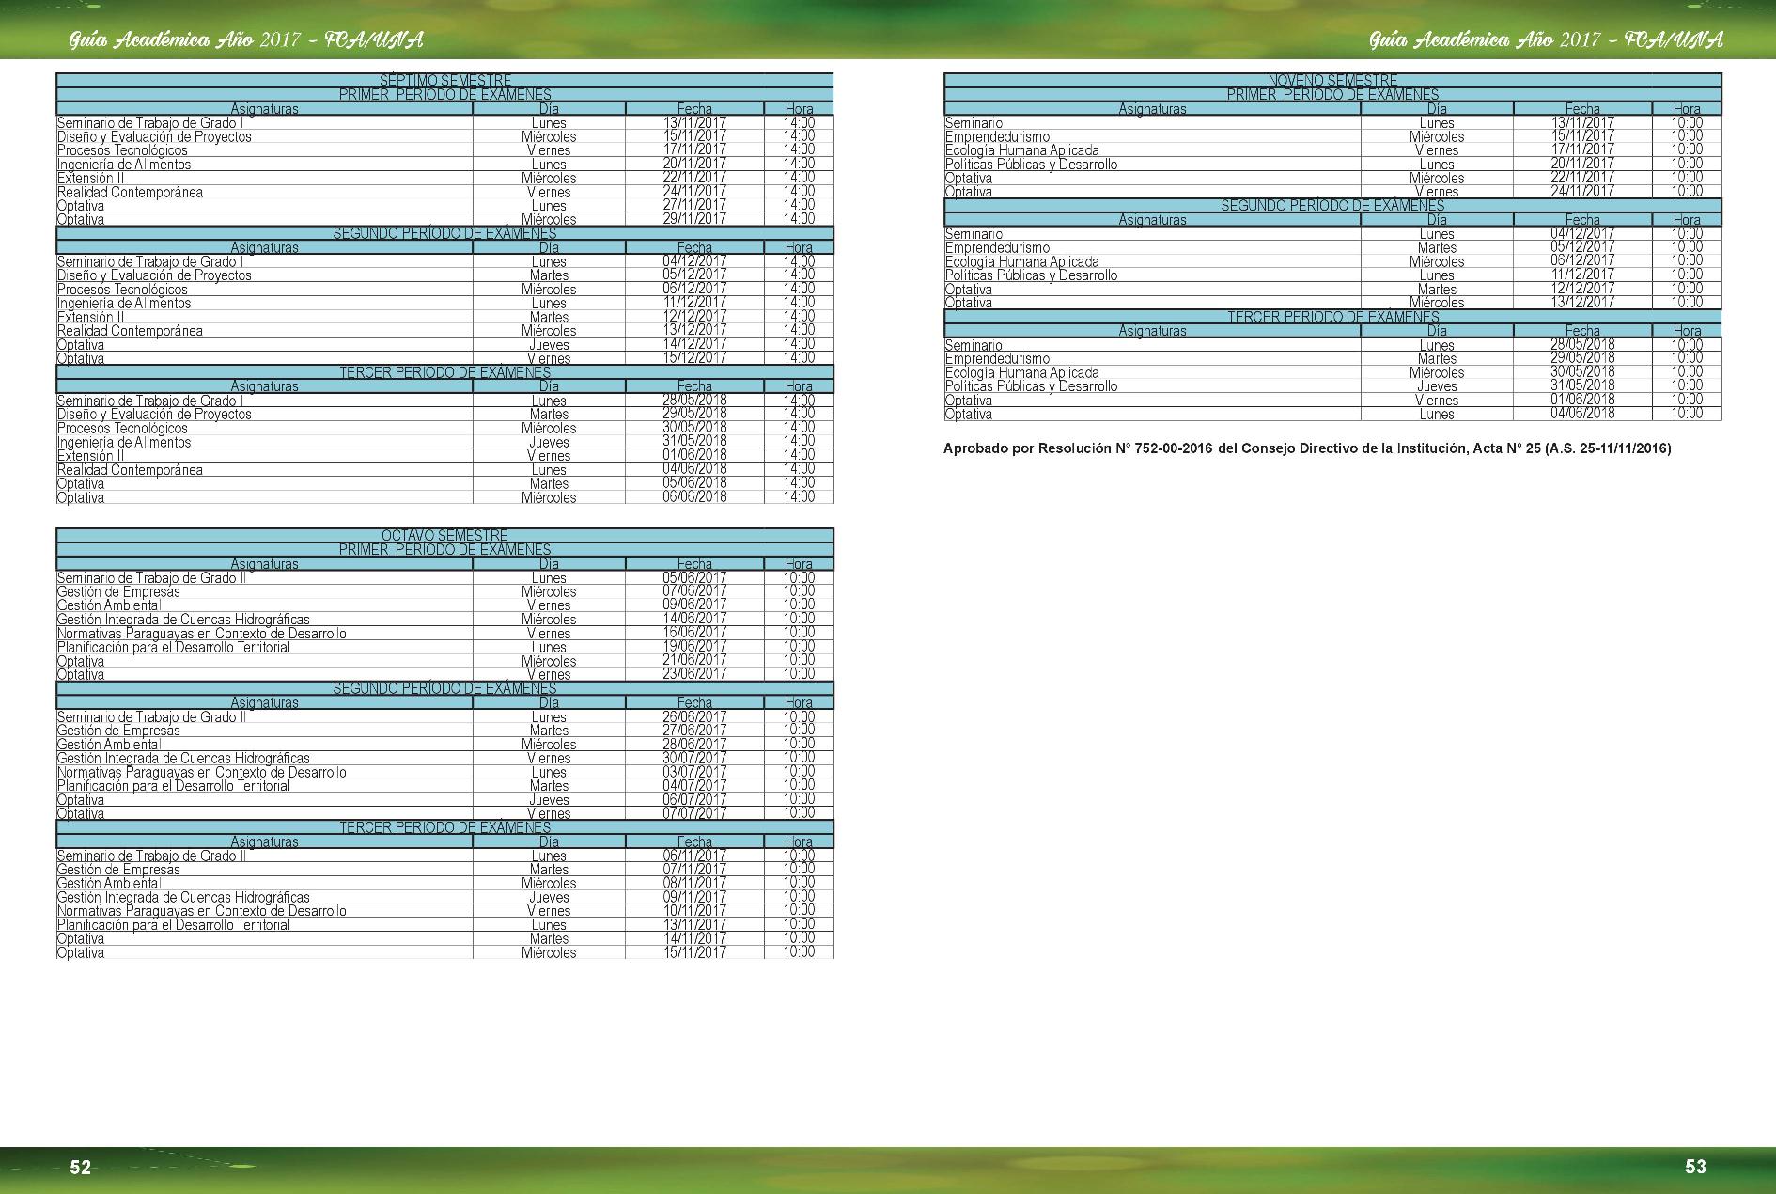
Task: Select page number 53 in footer
Action: pyautogui.click(x=1695, y=1167)
